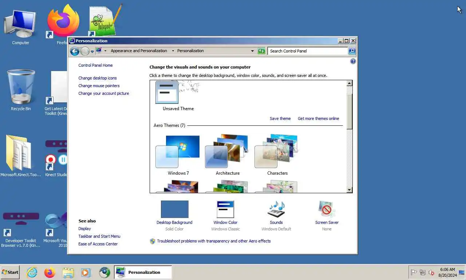Select the Architecture theme
This screenshot has height=280, width=466.
228,155
